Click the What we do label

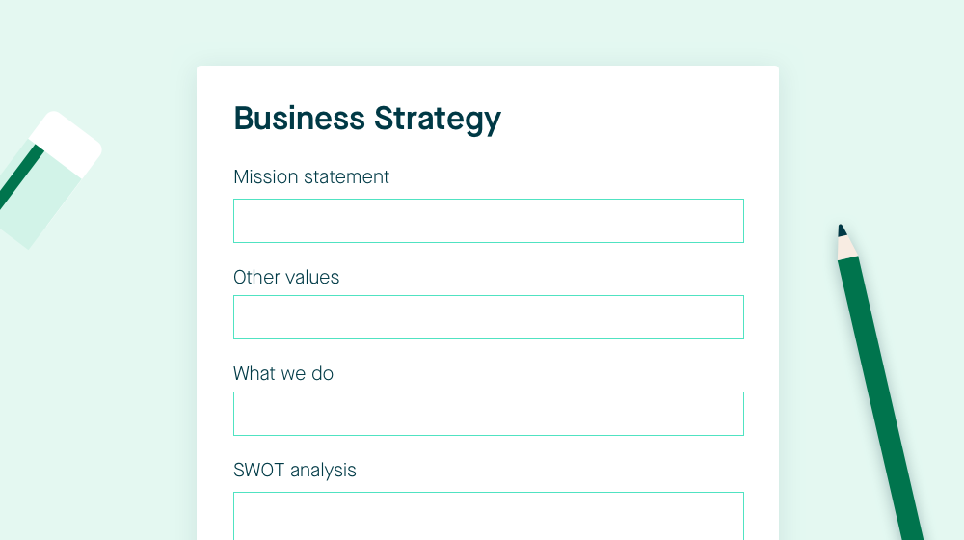[283, 374]
